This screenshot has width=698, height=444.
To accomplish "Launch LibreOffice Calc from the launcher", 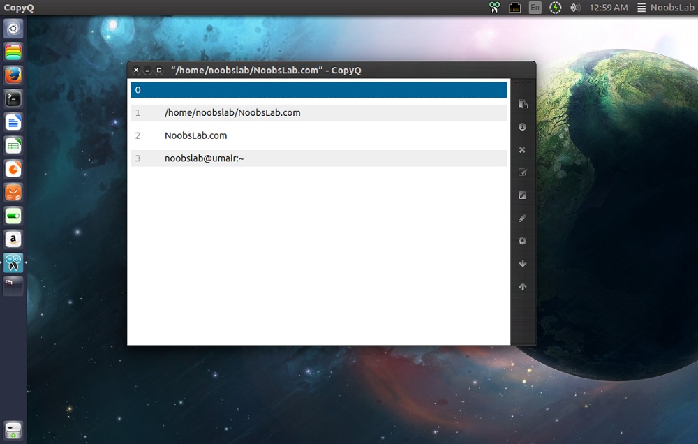I will point(13,146).
